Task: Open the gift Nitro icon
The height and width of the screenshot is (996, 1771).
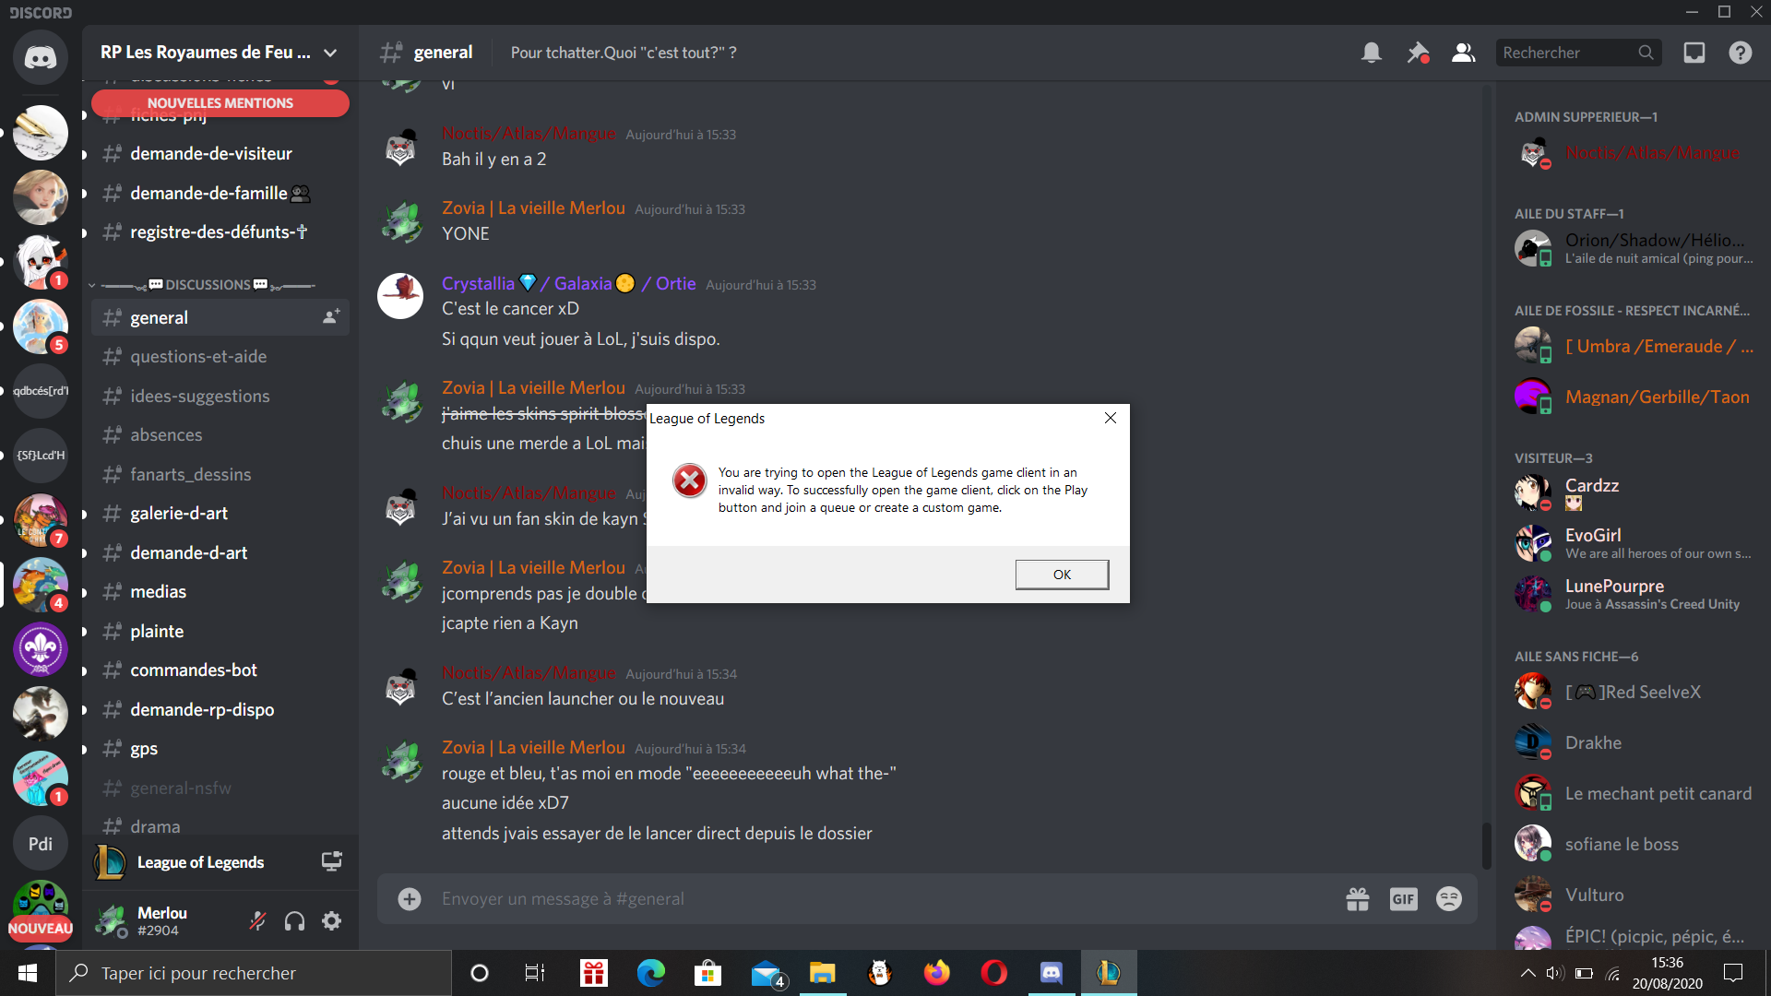Action: [x=1358, y=898]
